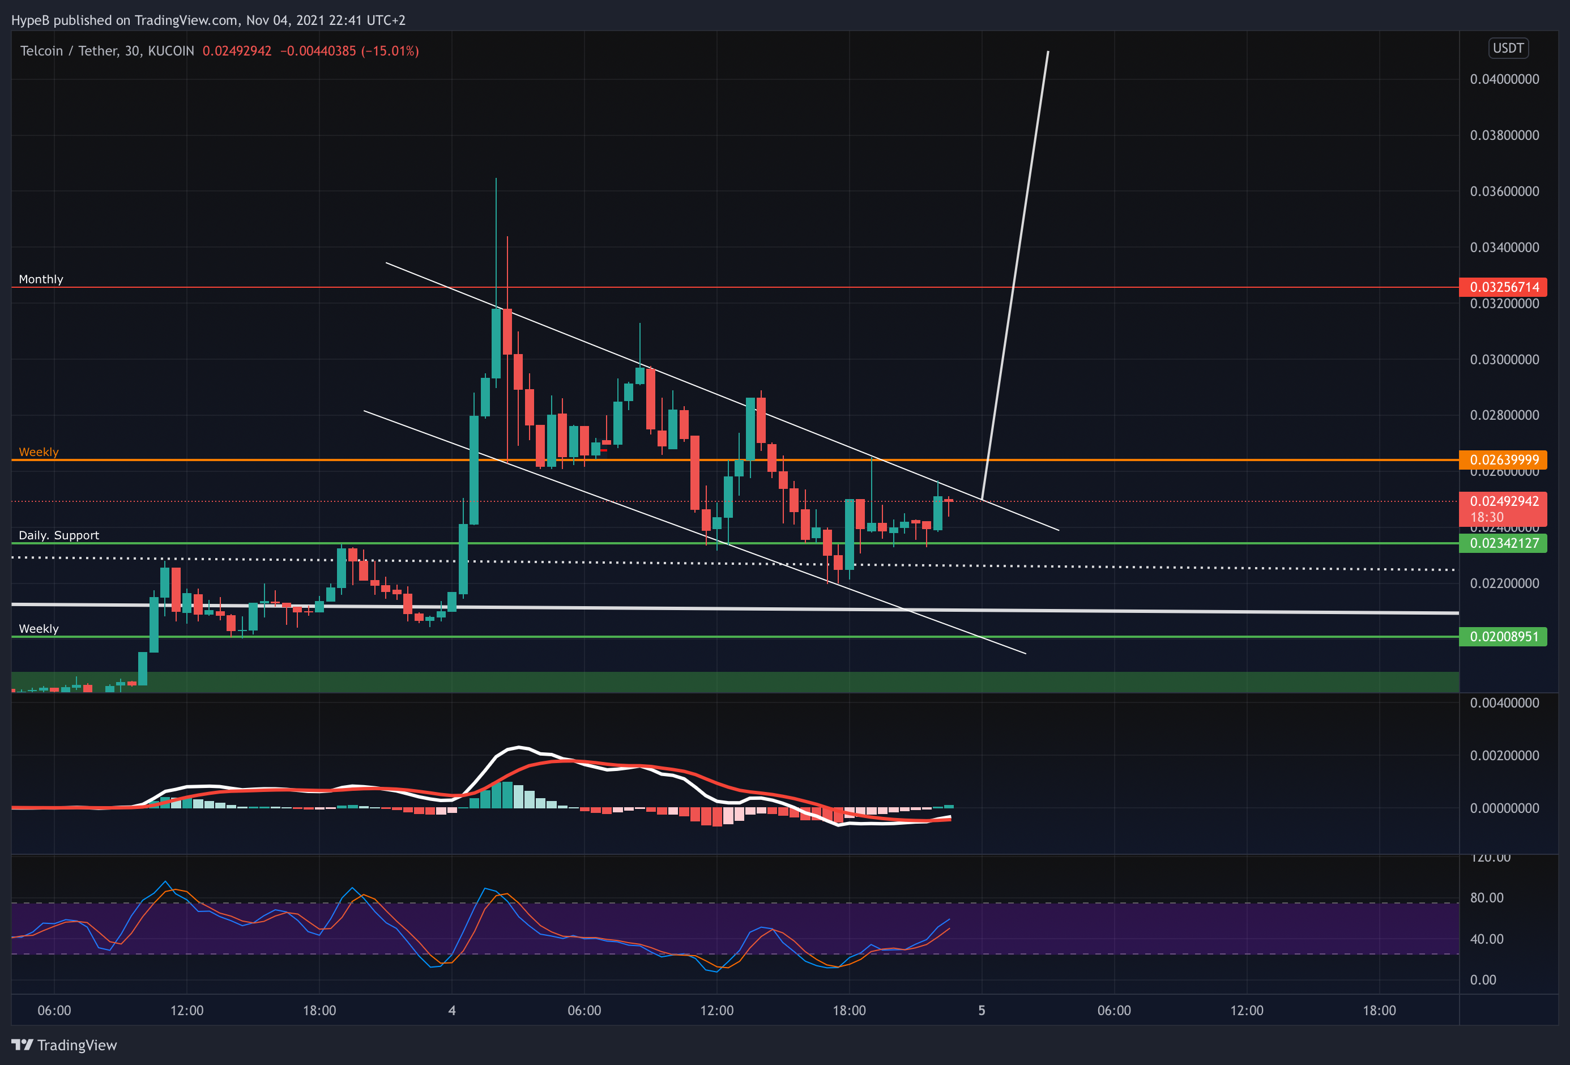Click the 40.00 stochastic axis label

1487,939
